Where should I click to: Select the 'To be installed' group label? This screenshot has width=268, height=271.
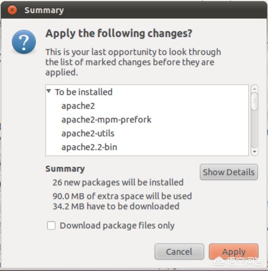(x=84, y=92)
